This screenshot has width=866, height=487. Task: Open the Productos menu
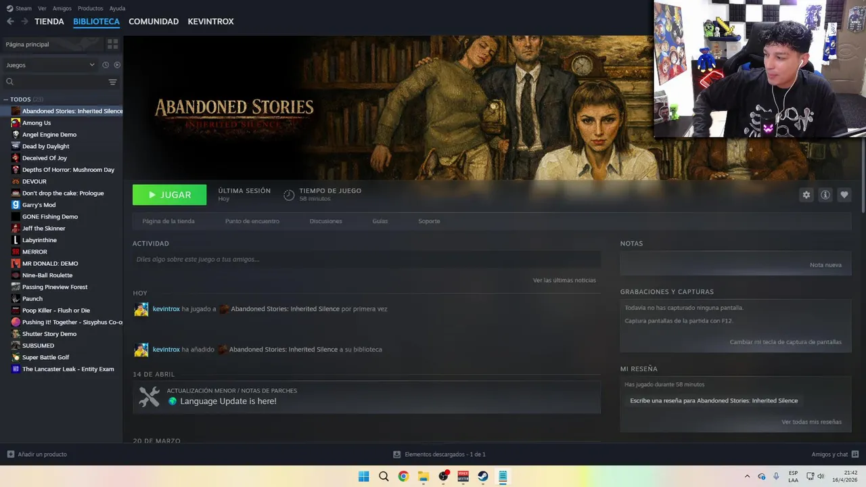(90, 8)
